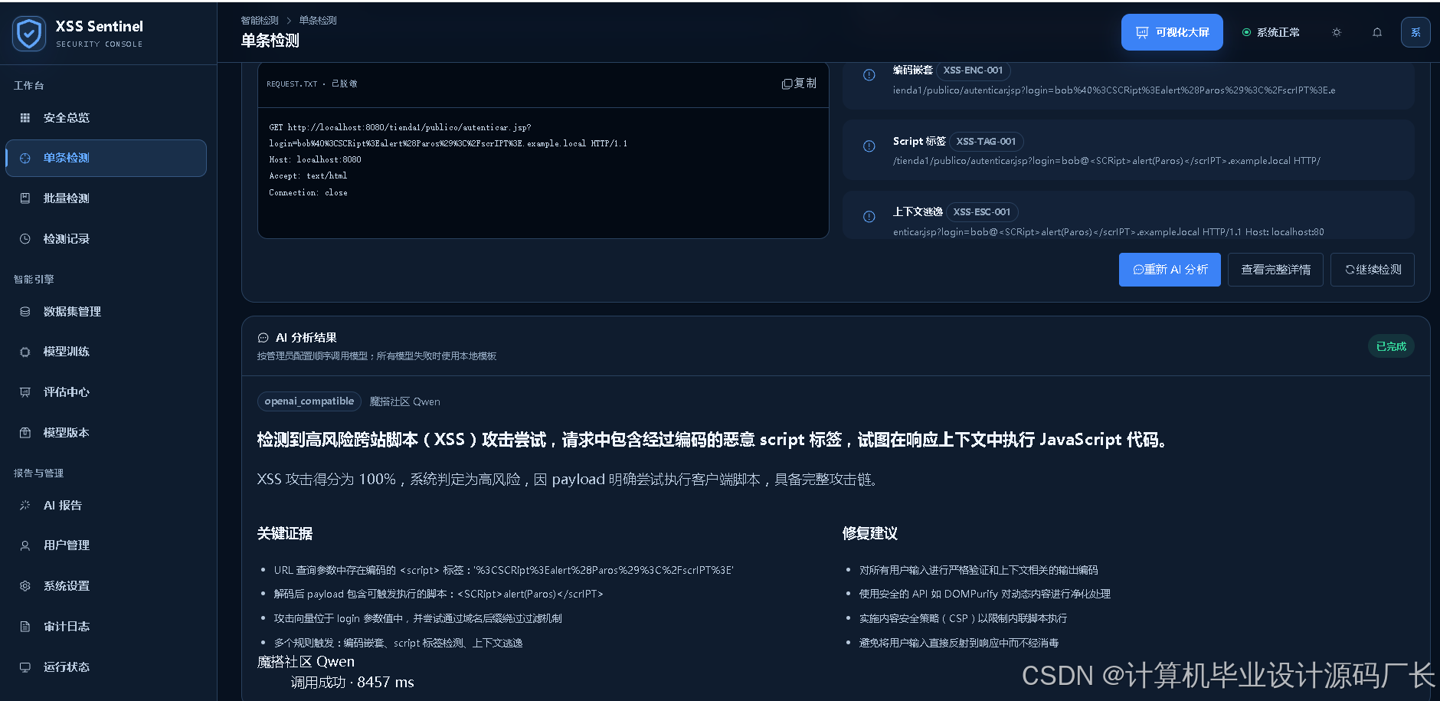
Task: Click the 评估中心 sidebar icon
Action: point(25,392)
